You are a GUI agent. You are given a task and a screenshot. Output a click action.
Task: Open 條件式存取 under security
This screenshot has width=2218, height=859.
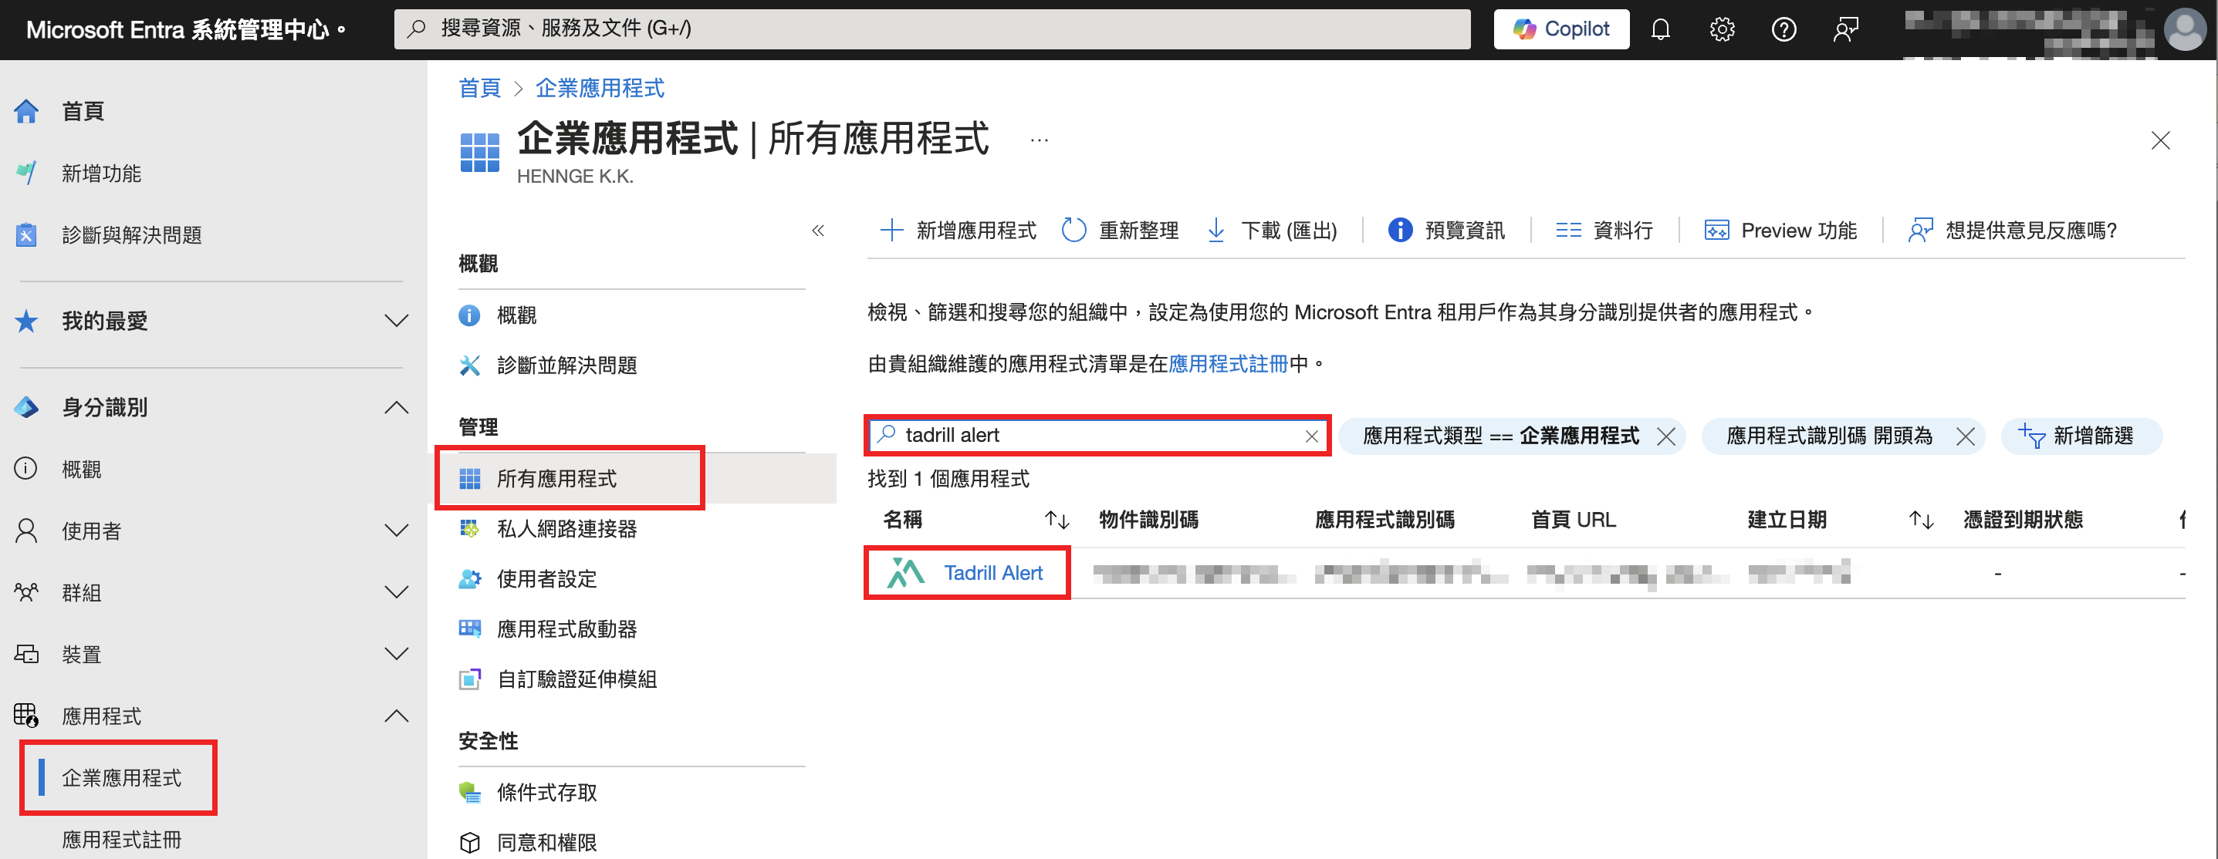(546, 793)
